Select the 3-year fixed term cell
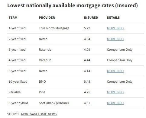 (17, 49)
